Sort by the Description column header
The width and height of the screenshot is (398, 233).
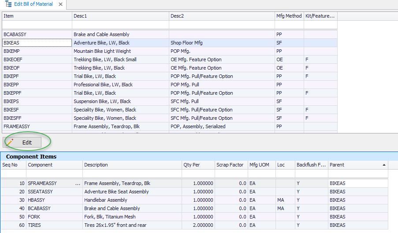[132, 165]
